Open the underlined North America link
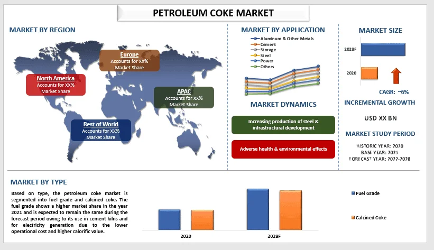Image resolution: width=434 pixels, height=250 pixels. coord(56,78)
